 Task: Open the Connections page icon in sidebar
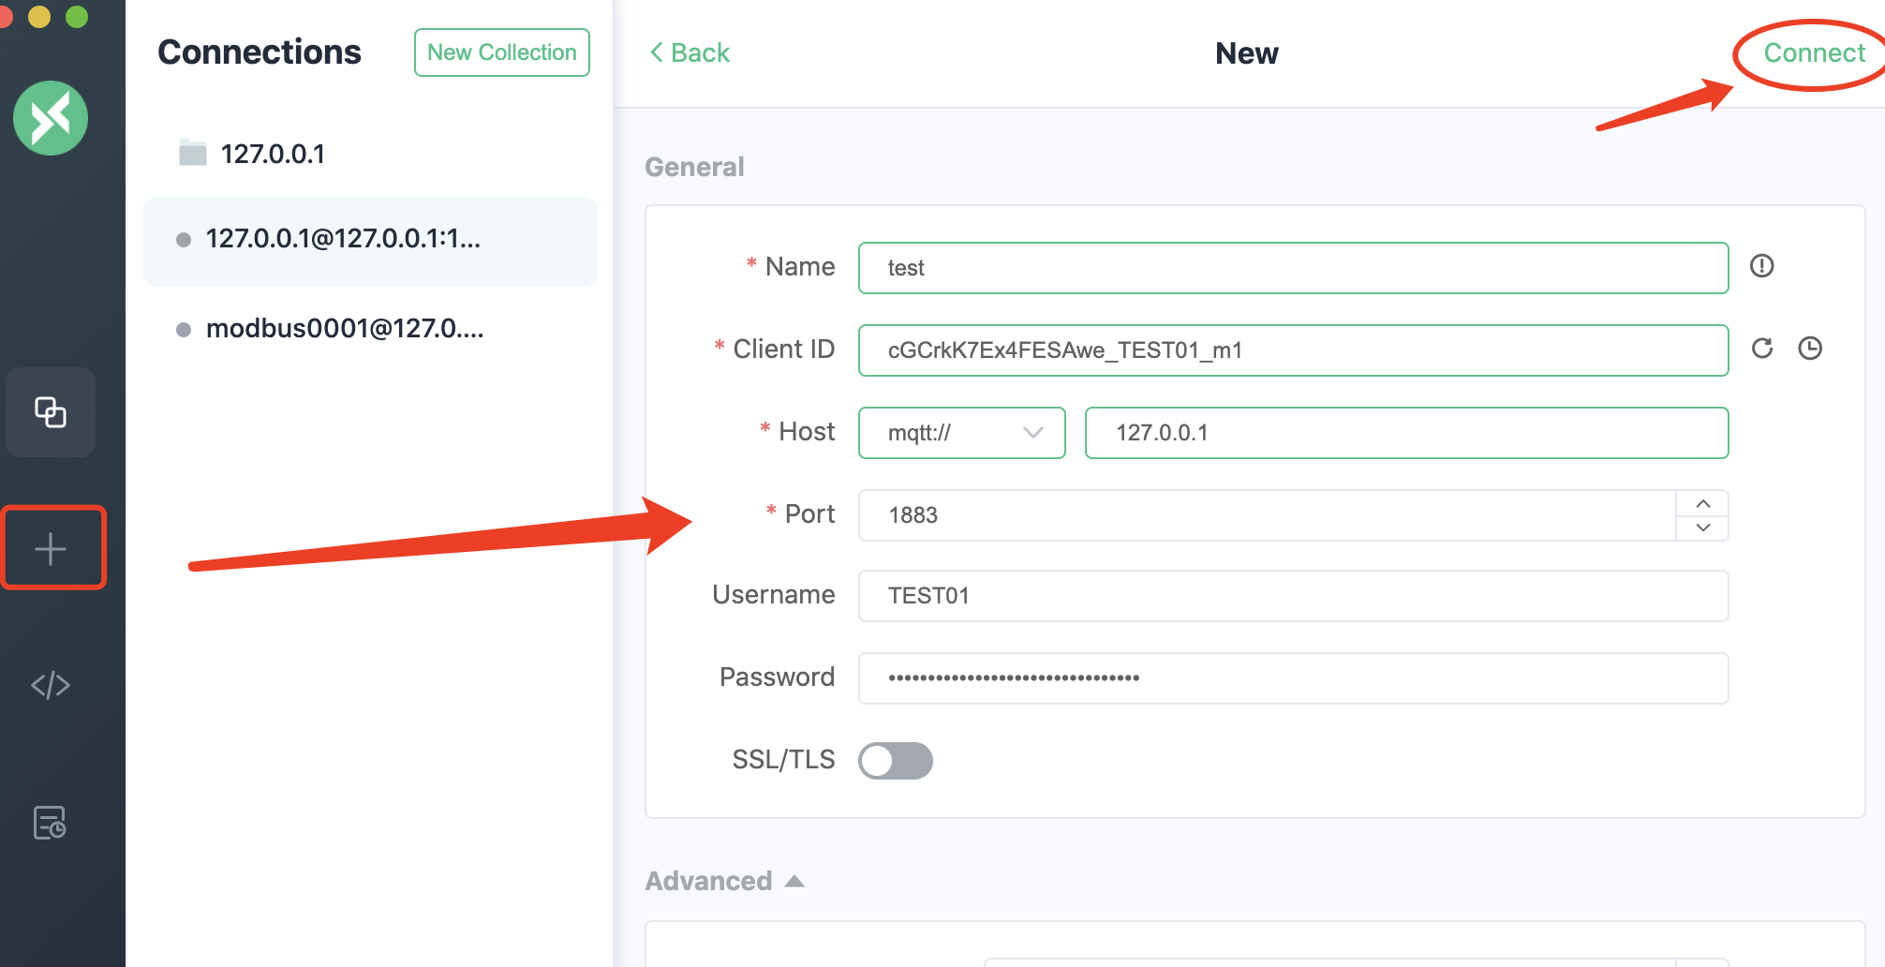[51, 412]
